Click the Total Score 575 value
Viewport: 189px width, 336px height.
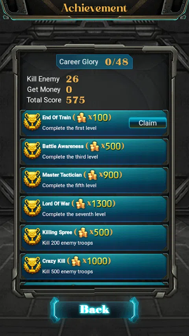click(x=76, y=100)
